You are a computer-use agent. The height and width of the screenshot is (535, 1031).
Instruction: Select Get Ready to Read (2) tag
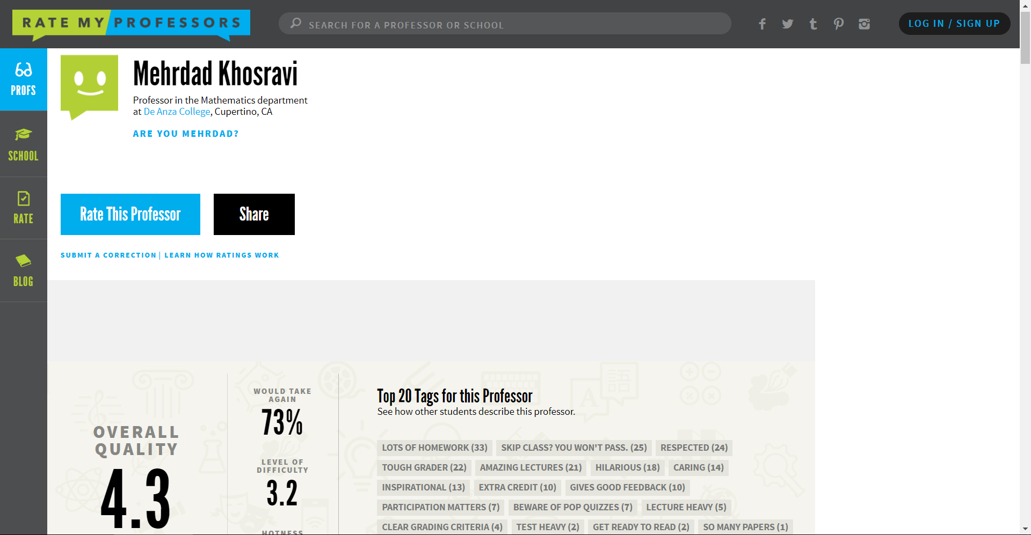(641, 527)
